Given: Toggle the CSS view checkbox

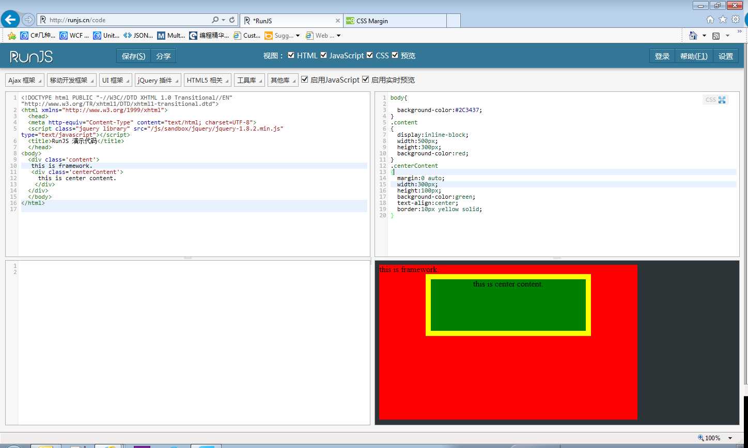Looking at the screenshot, I should click(x=369, y=55).
